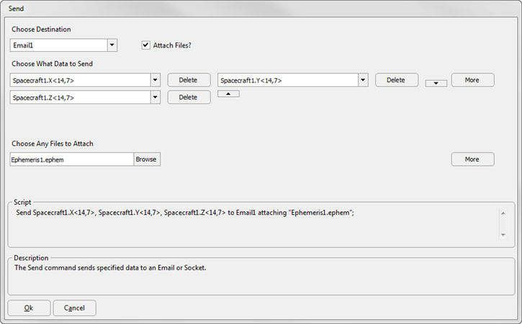Click More to add another data item
This screenshot has height=324, width=522.
(x=473, y=80)
